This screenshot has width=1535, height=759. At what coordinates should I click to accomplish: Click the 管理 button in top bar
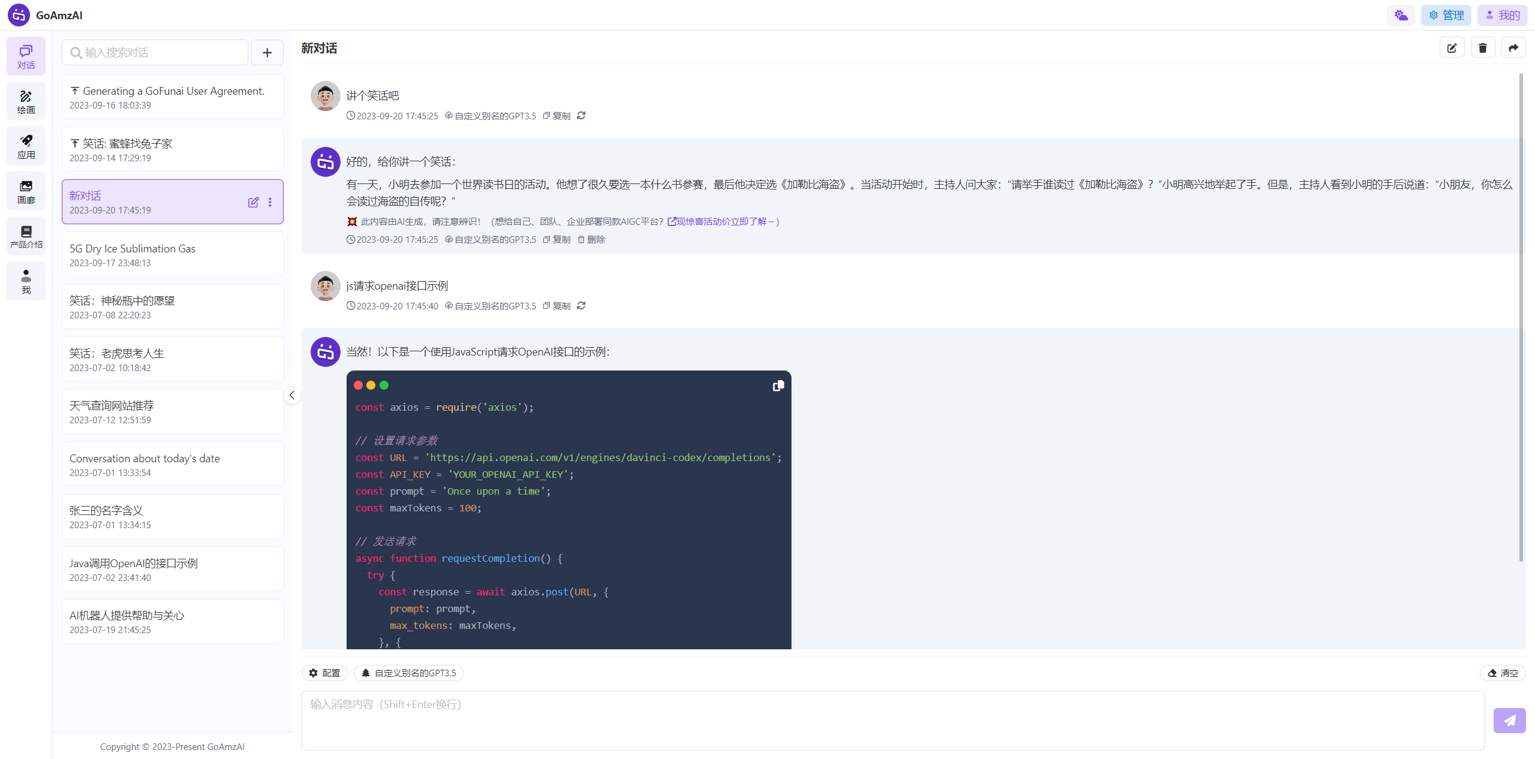click(x=1446, y=15)
